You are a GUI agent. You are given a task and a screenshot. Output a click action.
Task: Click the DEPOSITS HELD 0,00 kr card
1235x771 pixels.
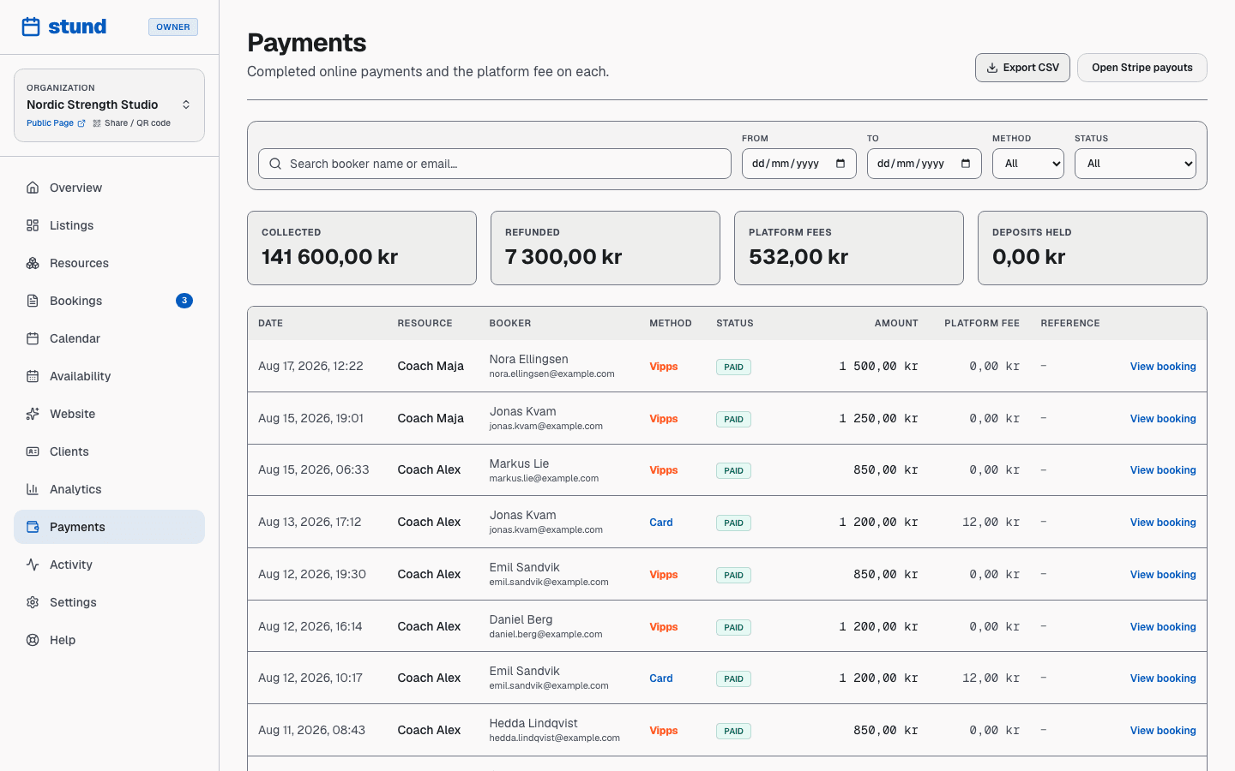(x=1093, y=248)
